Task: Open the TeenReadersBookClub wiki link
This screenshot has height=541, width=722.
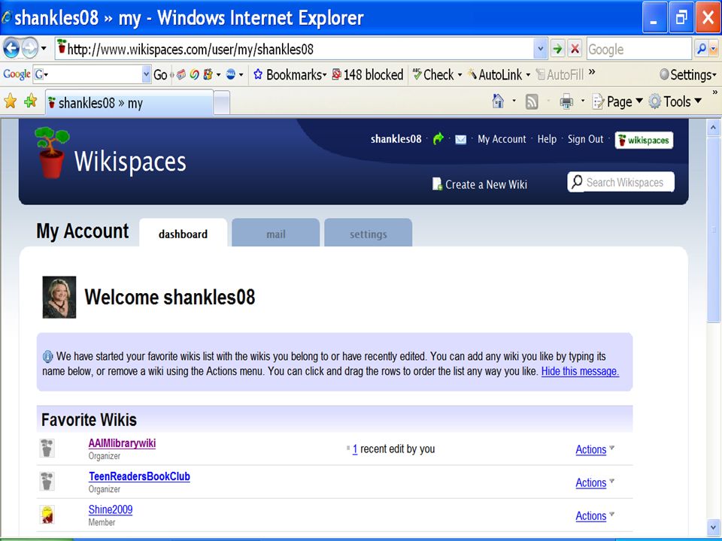Action: (139, 476)
